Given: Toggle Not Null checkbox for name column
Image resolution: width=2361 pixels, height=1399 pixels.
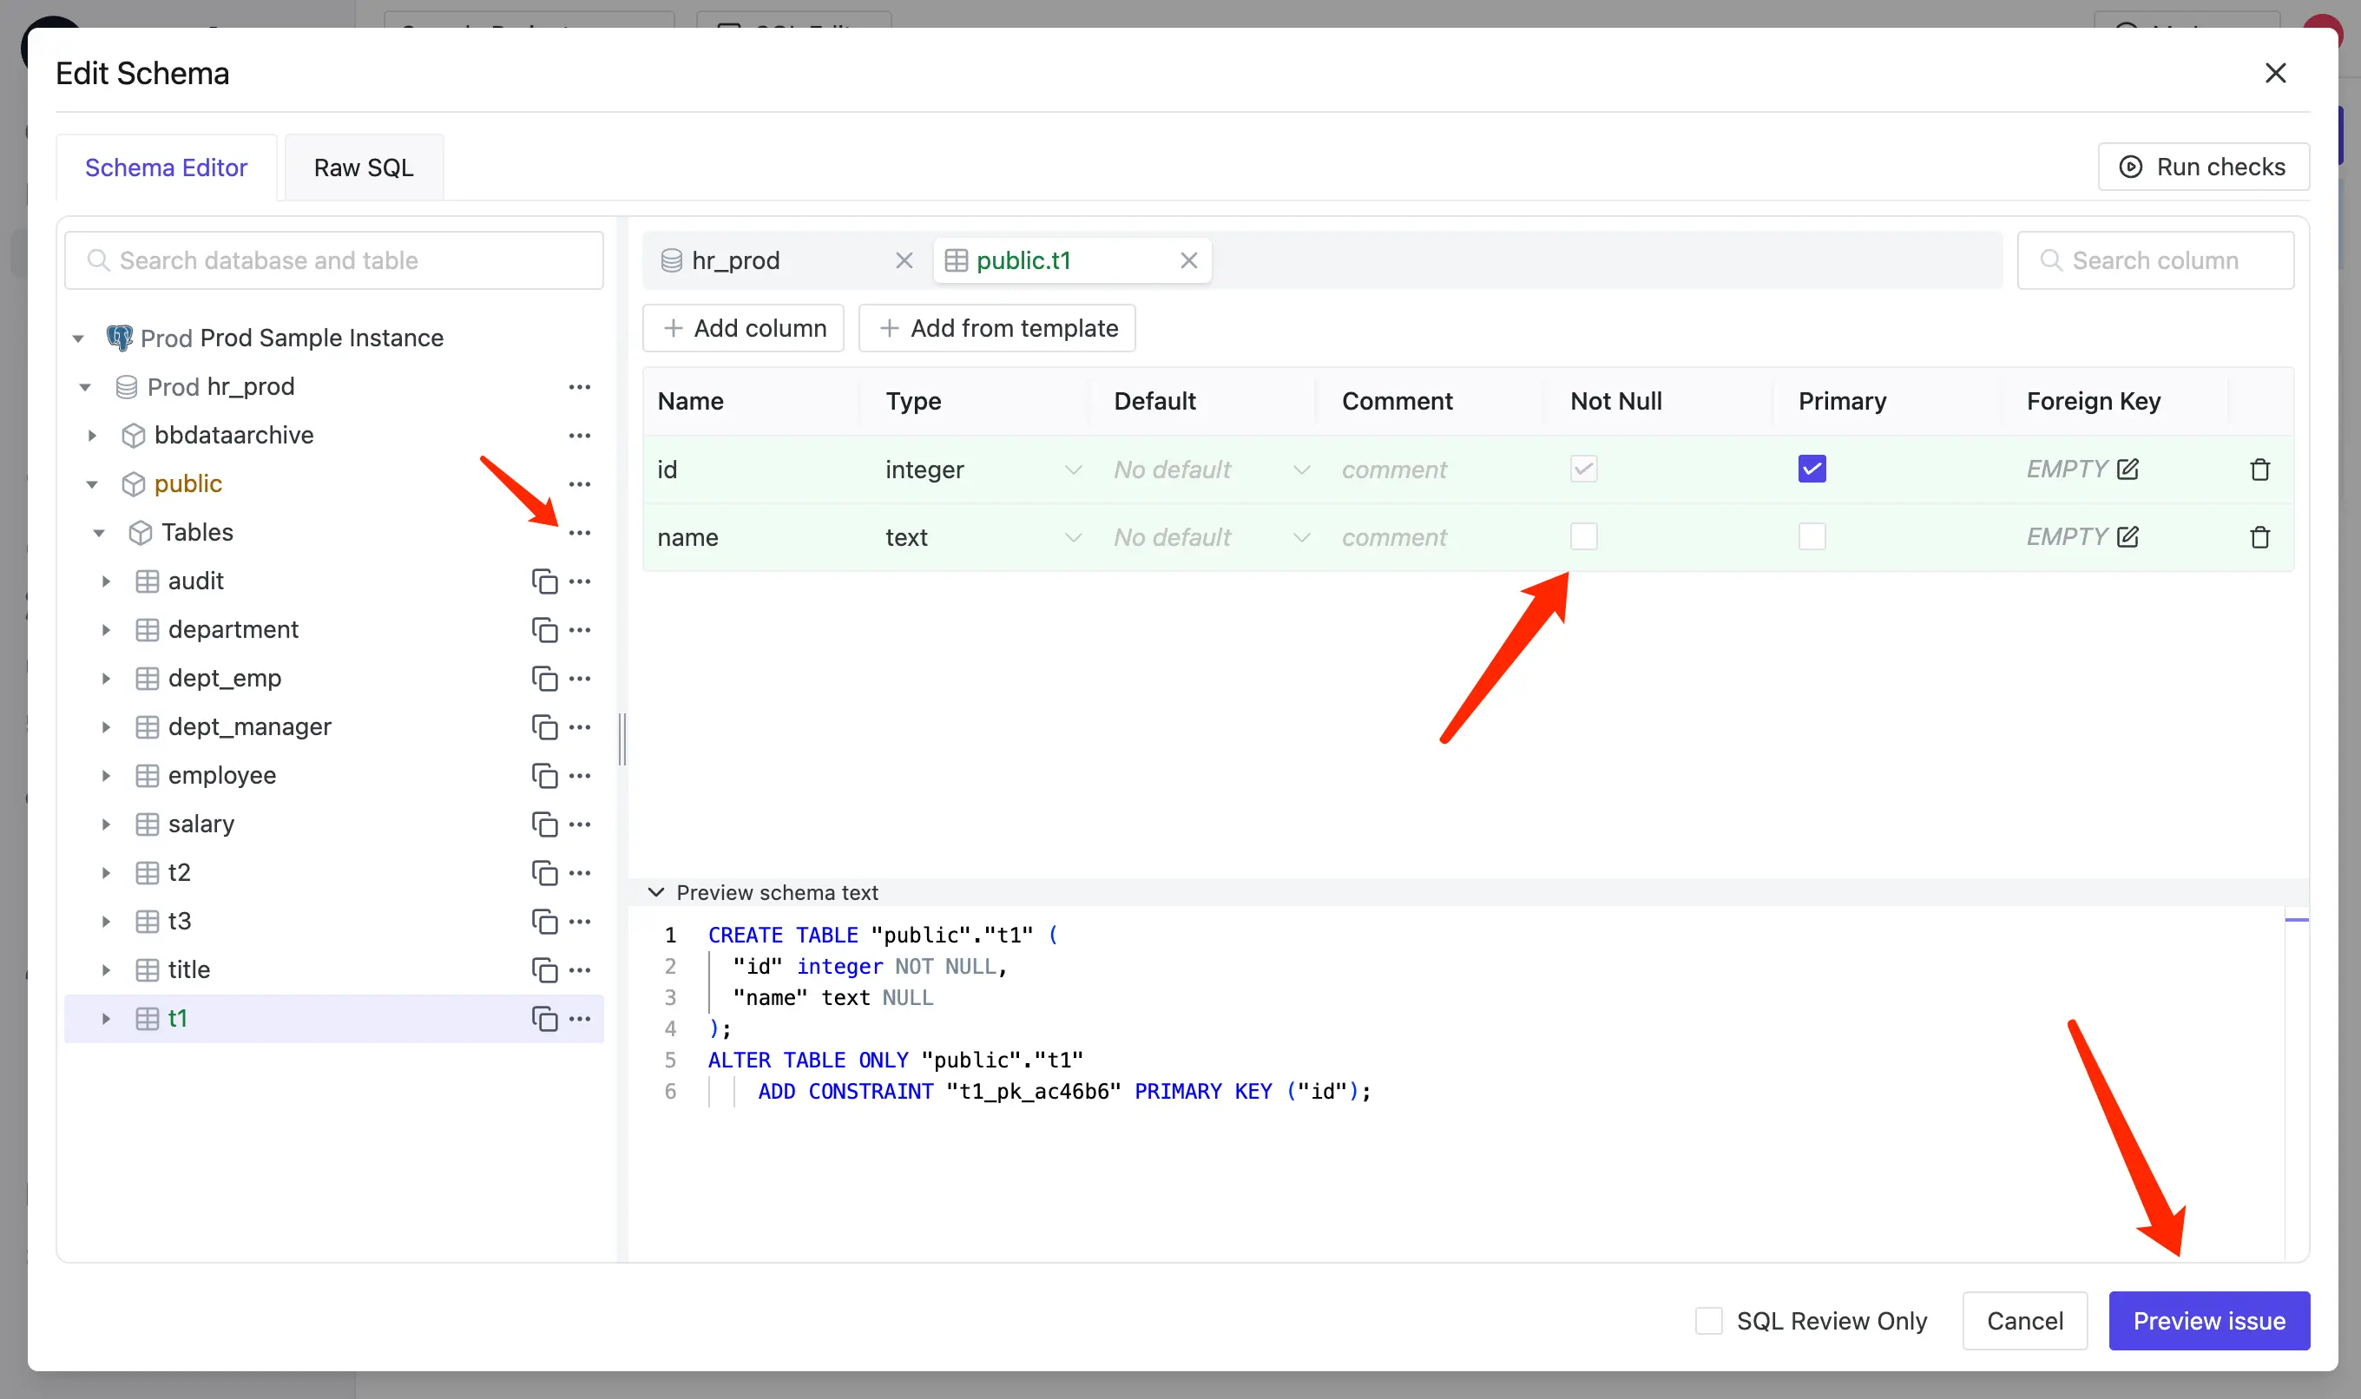Looking at the screenshot, I should 1583,536.
